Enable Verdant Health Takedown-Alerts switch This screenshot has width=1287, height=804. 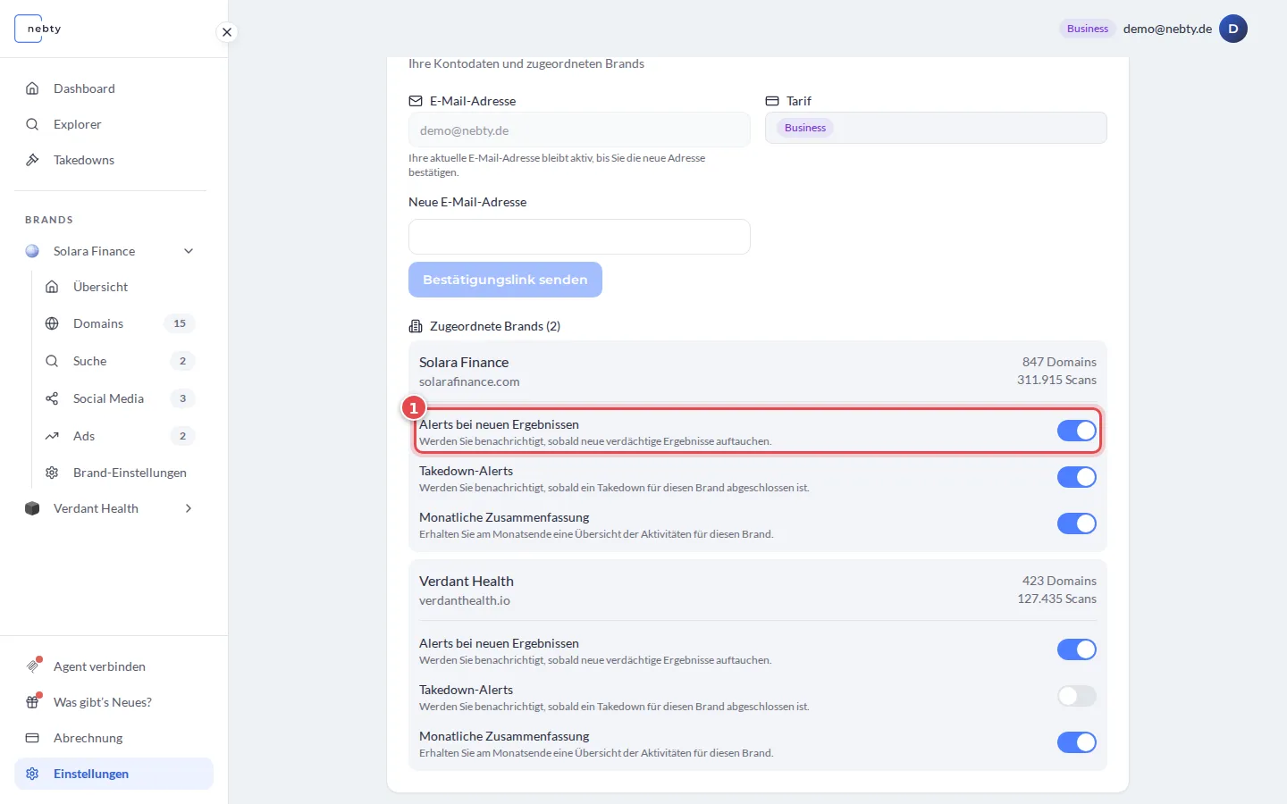pos(1076,696)
